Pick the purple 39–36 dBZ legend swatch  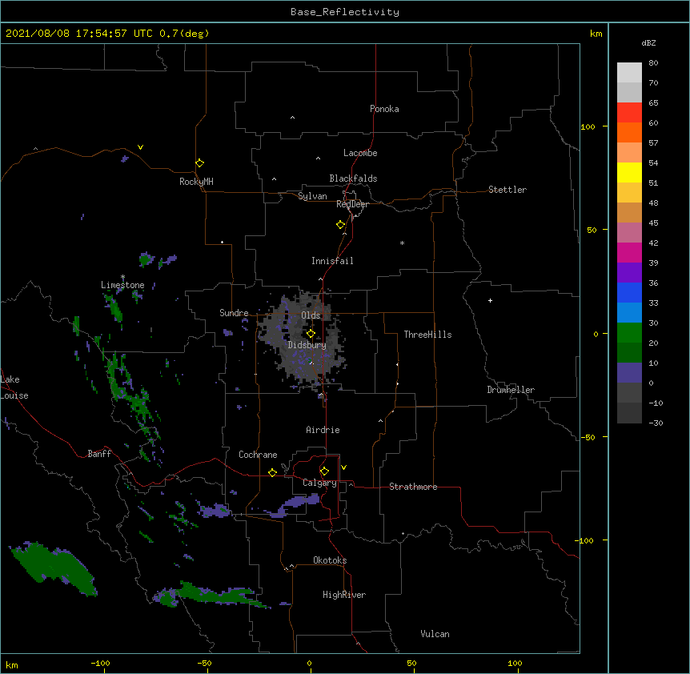(x=629, y=273)
